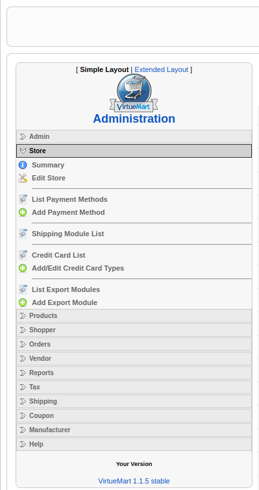Select the Simple Layout option
This screenshot has width=259, height=490.
point(105,69)
